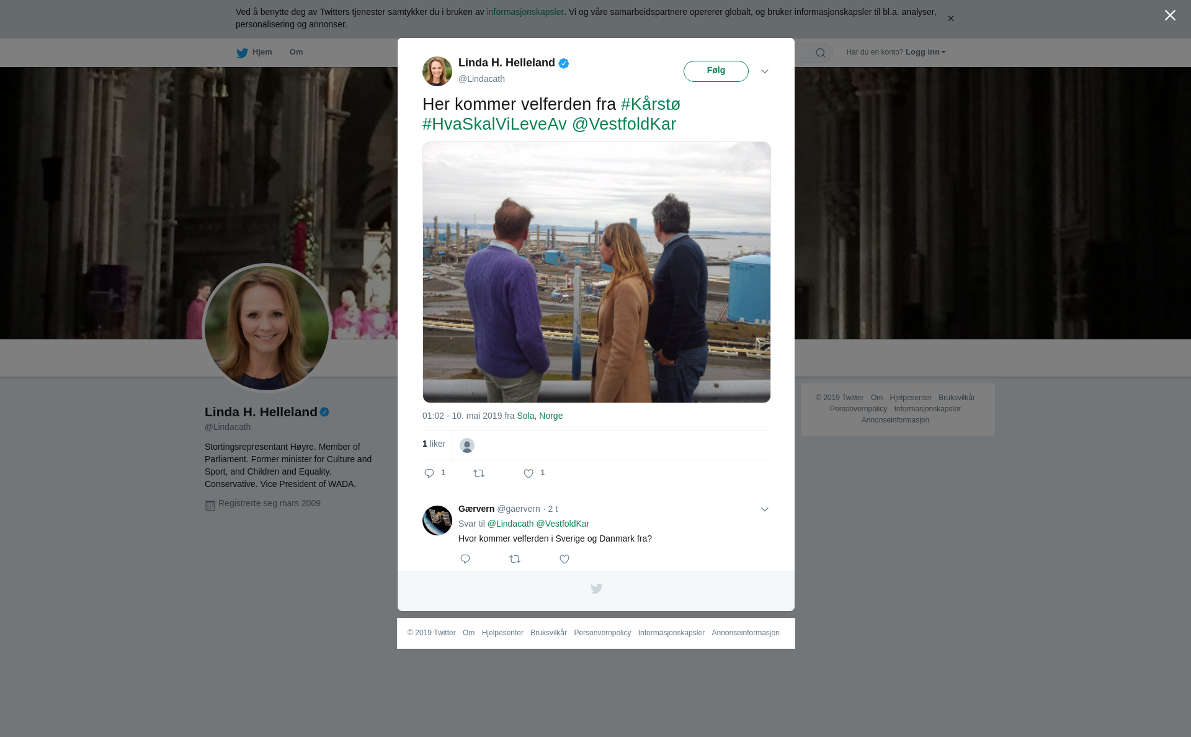Open the #Kårstø hashtag
This screenshot has width=1191, height=737.
click(x=650, y=104)
